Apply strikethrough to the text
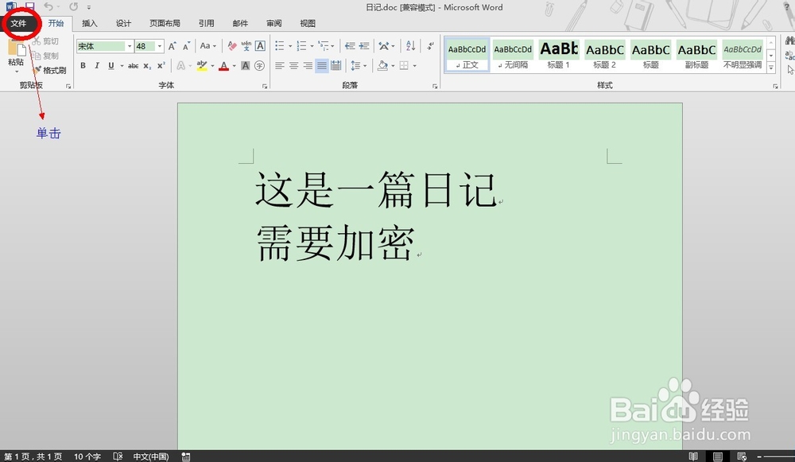The image size is (795, 462). point(134,65)
